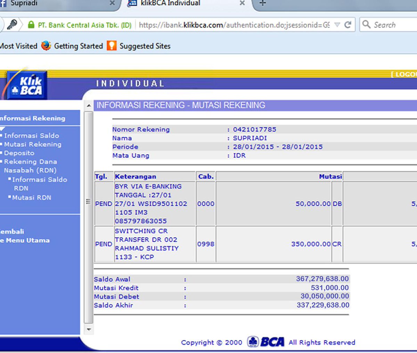Open Rekening Dana Nasabah (RDN)

(x=30, y=166)
